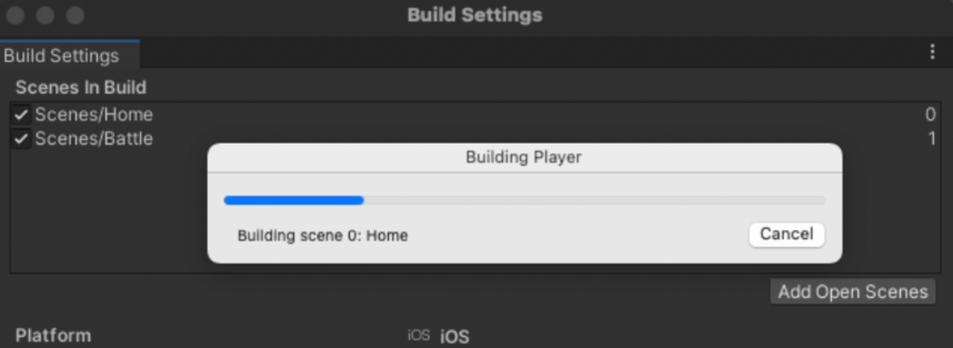Screen dimensions: 953x348
Task: Minimize the Build Settings window
Action: (x=46, y=15)
